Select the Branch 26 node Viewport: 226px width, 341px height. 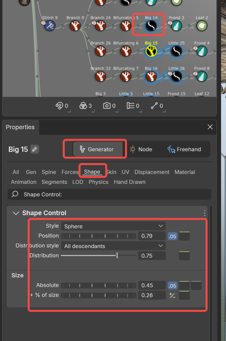101,51
